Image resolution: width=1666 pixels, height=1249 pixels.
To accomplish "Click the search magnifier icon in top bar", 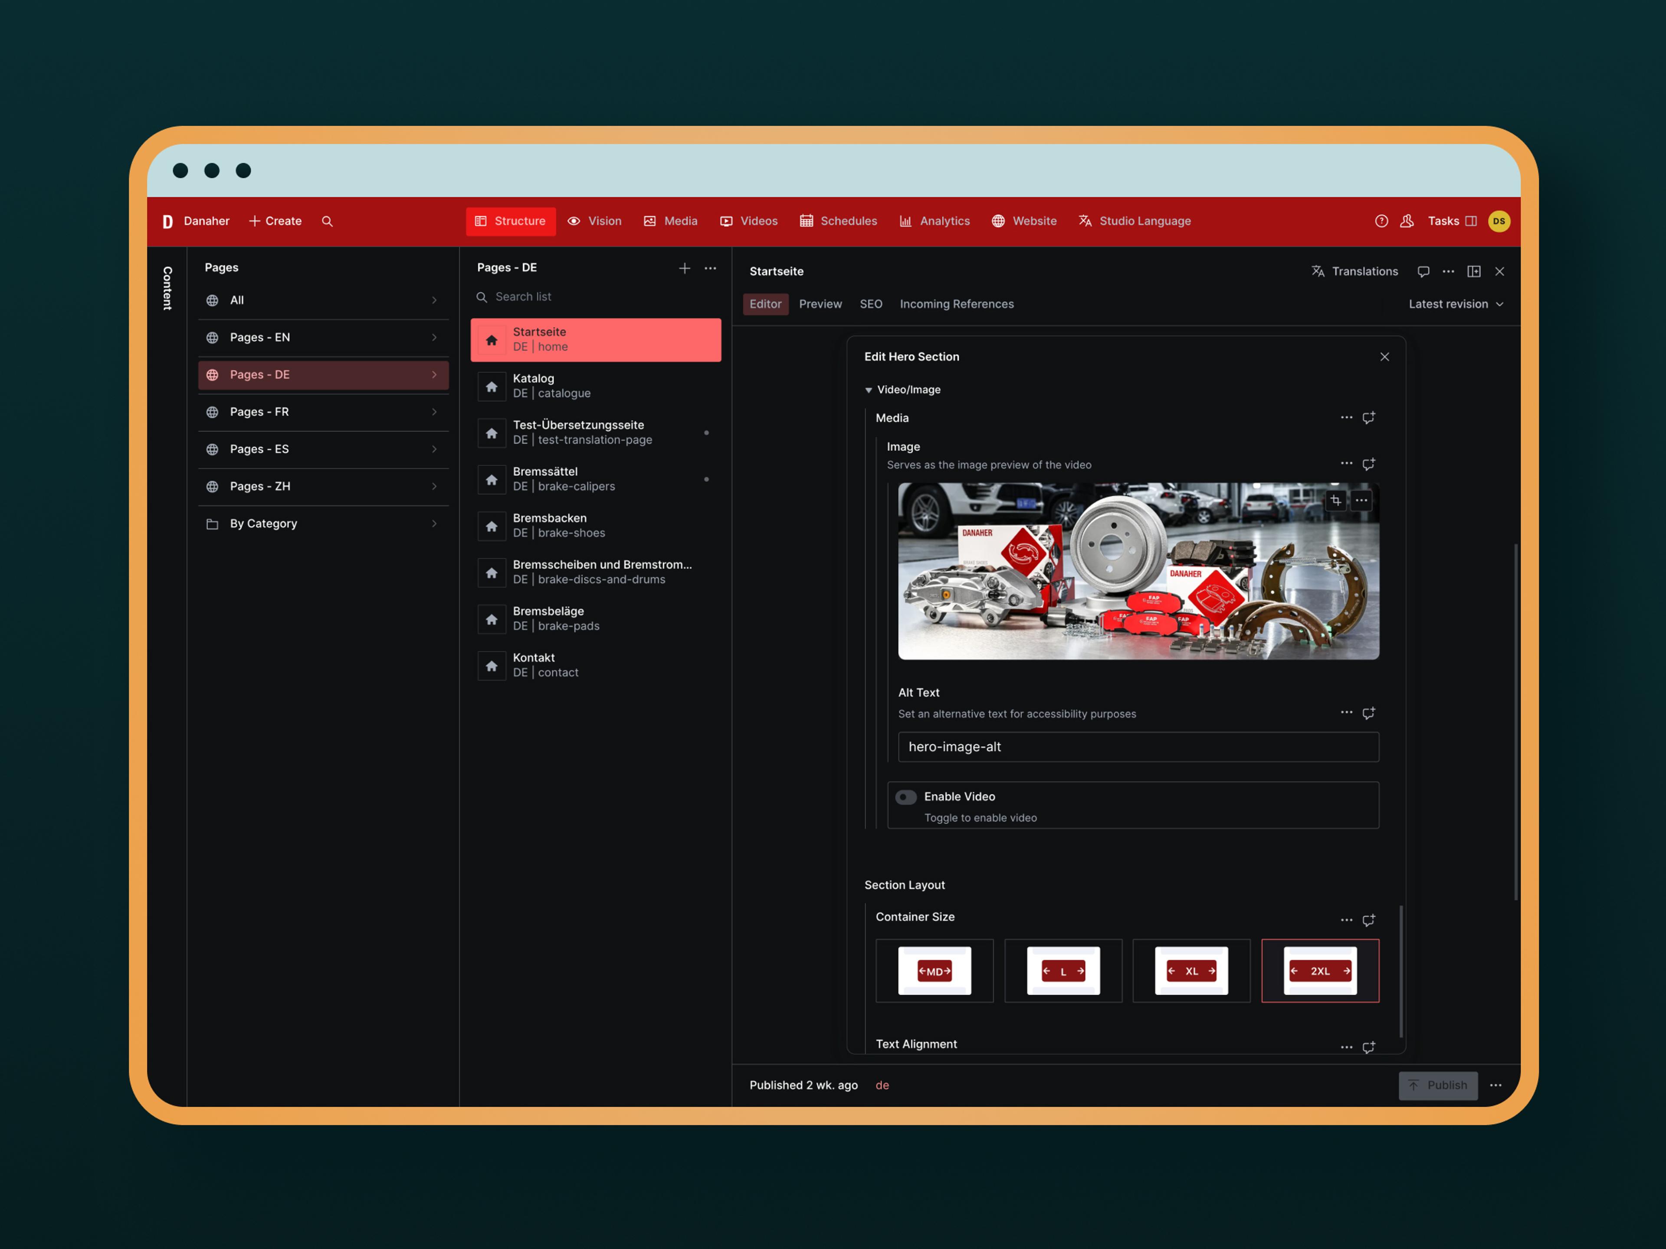I will pyautogui.click(x=327, y=221).
